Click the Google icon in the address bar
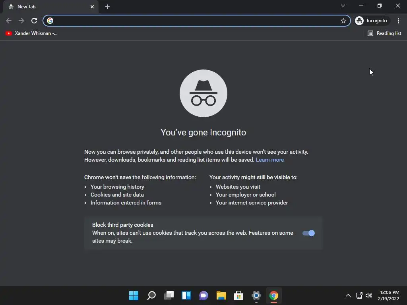The height and width of the screenshot is (305, 407). pos(50,21)
